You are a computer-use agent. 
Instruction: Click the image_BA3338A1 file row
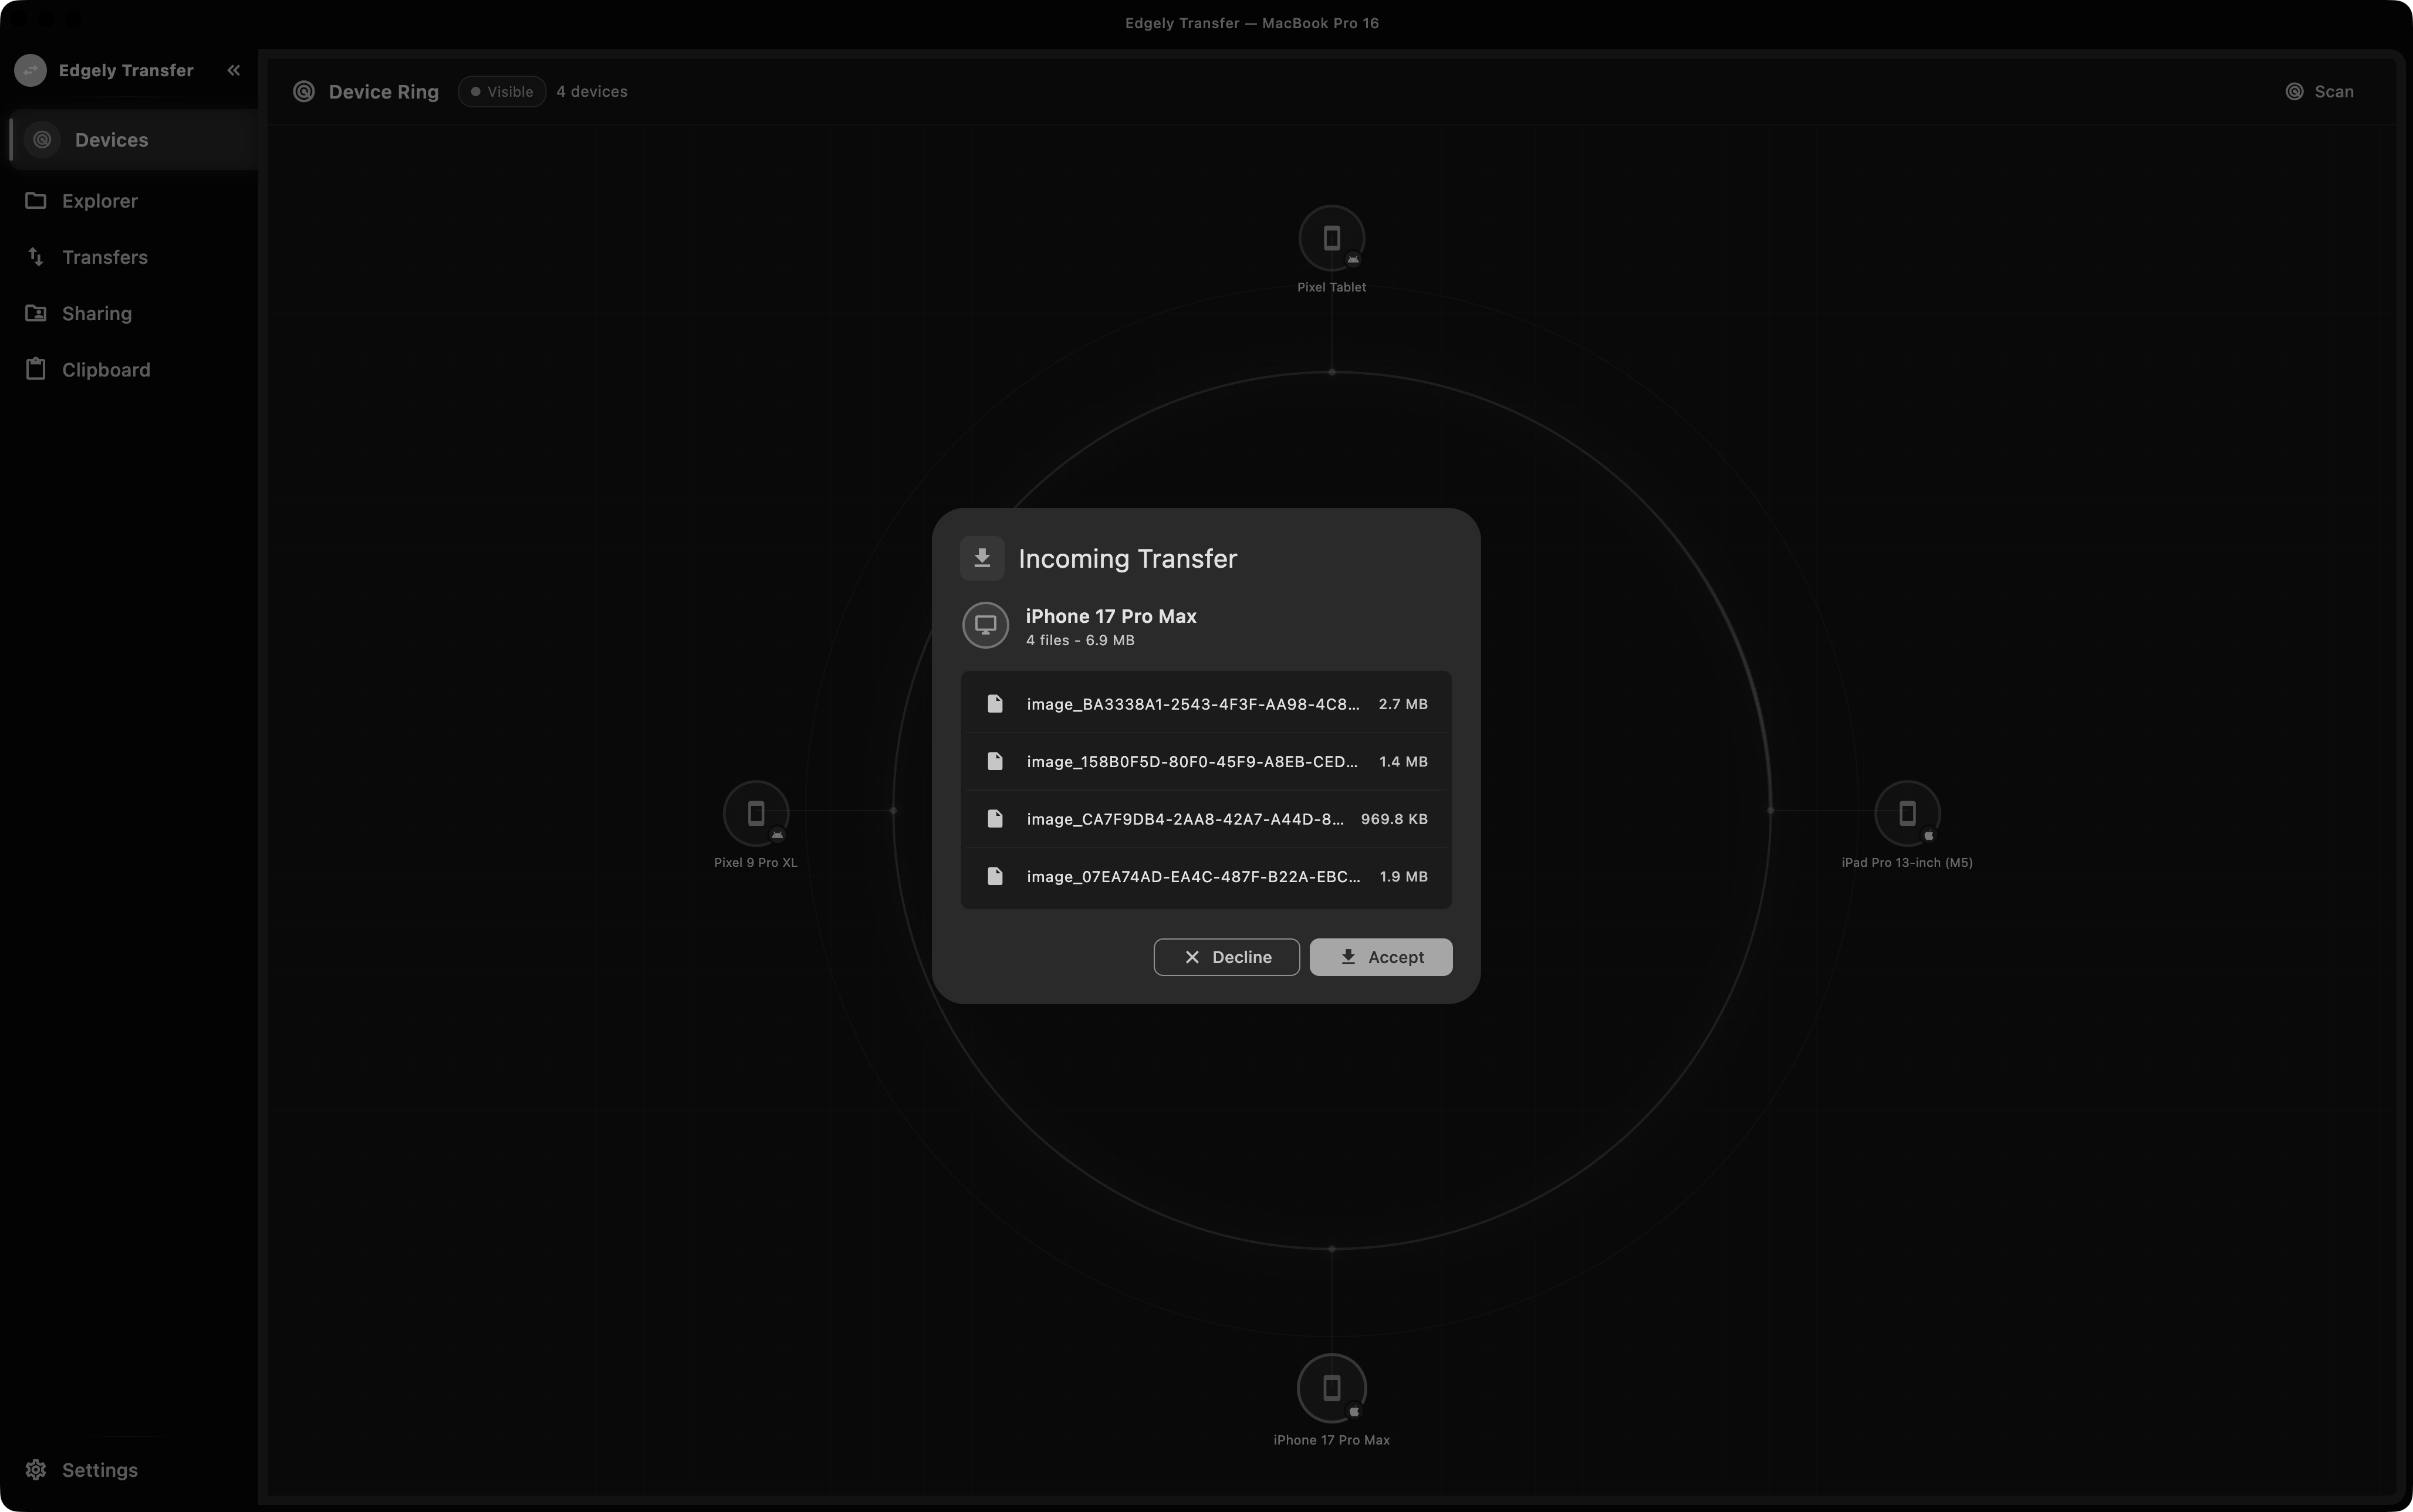click(1206, 704)
